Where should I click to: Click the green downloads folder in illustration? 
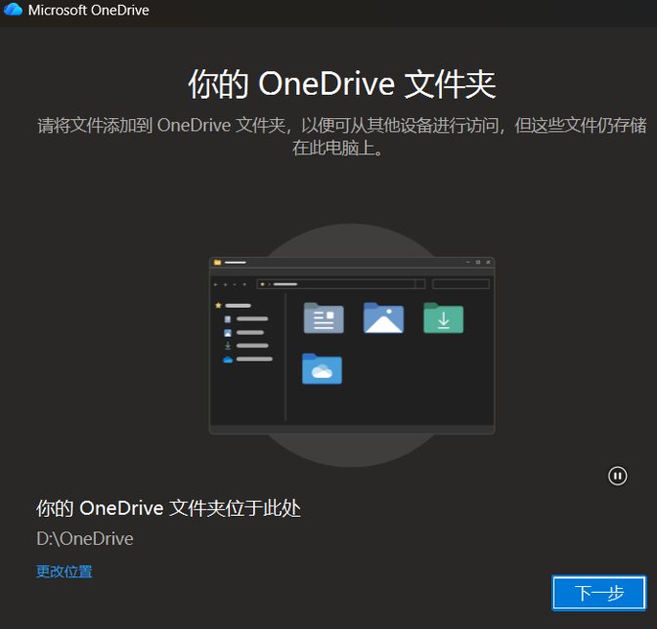[x=443, y=318]
